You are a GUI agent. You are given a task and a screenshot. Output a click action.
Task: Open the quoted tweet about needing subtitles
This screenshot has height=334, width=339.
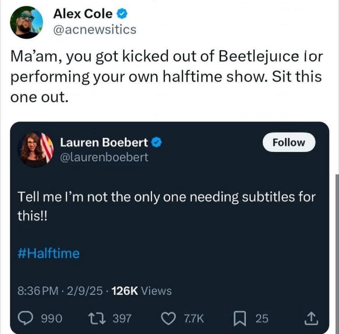click(x=166, y=203)
